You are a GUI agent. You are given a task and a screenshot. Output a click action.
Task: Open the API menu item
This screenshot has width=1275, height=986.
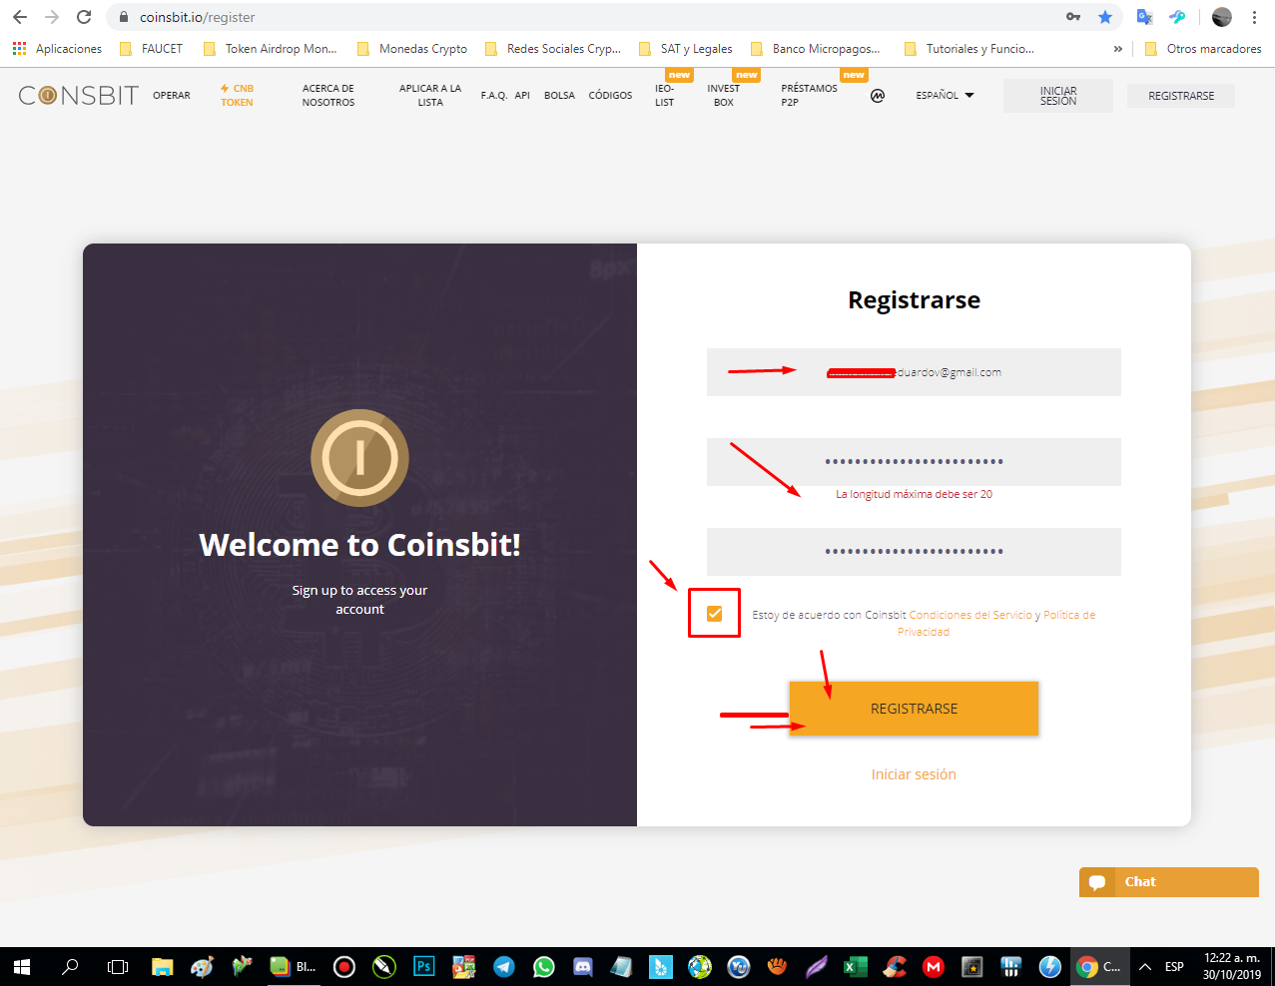(522, 96)
